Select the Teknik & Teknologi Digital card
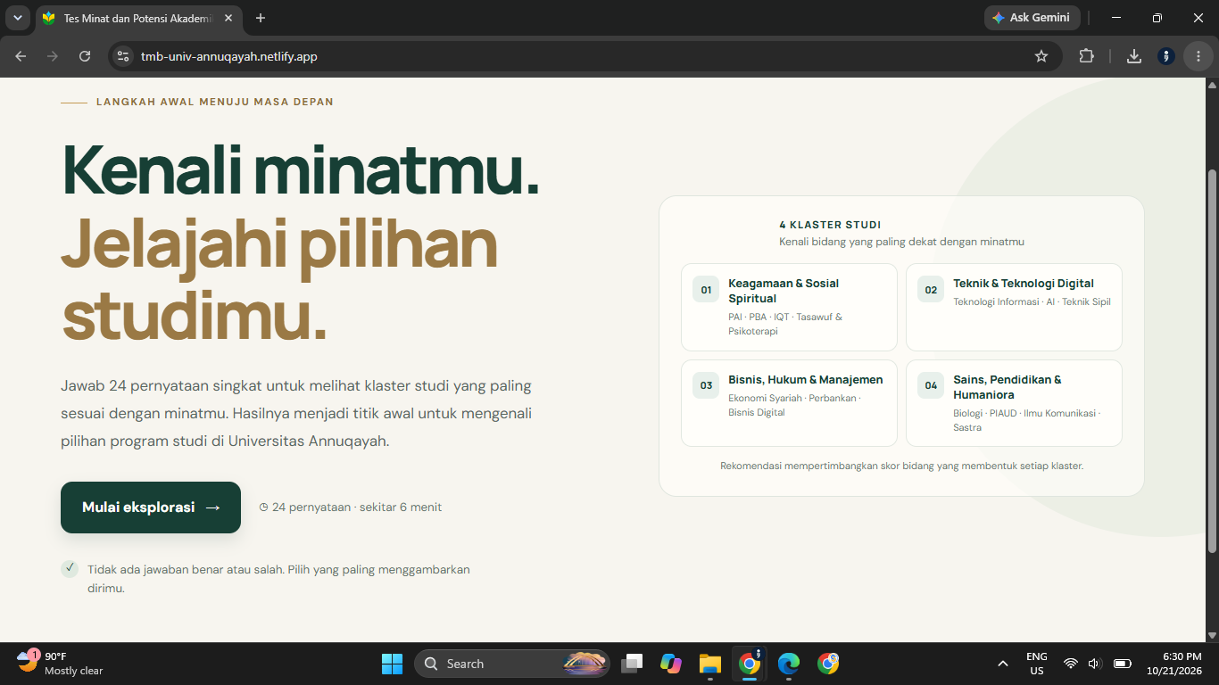This screenshot has width=1219, height=685. click(x=1014, y=307)
